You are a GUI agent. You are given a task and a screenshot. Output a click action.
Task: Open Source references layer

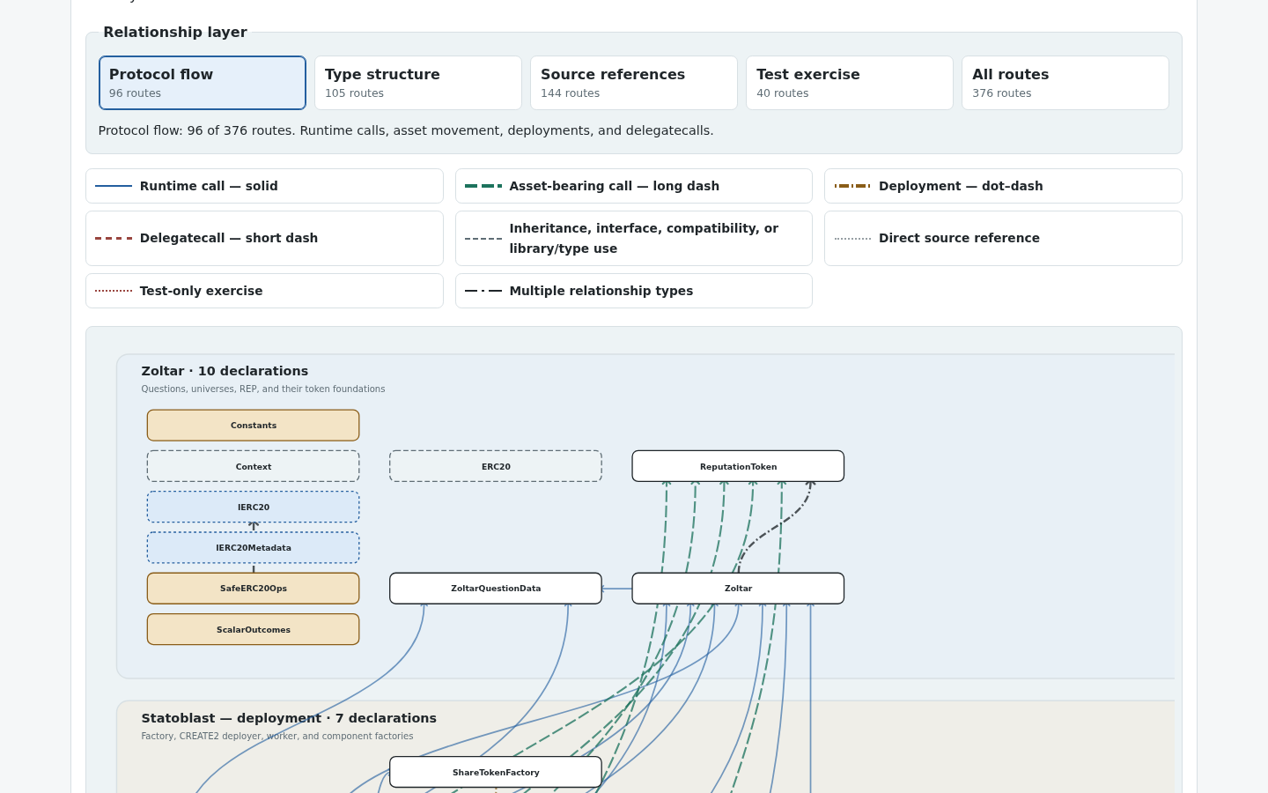pyautogui.click(x=634, y=83)
